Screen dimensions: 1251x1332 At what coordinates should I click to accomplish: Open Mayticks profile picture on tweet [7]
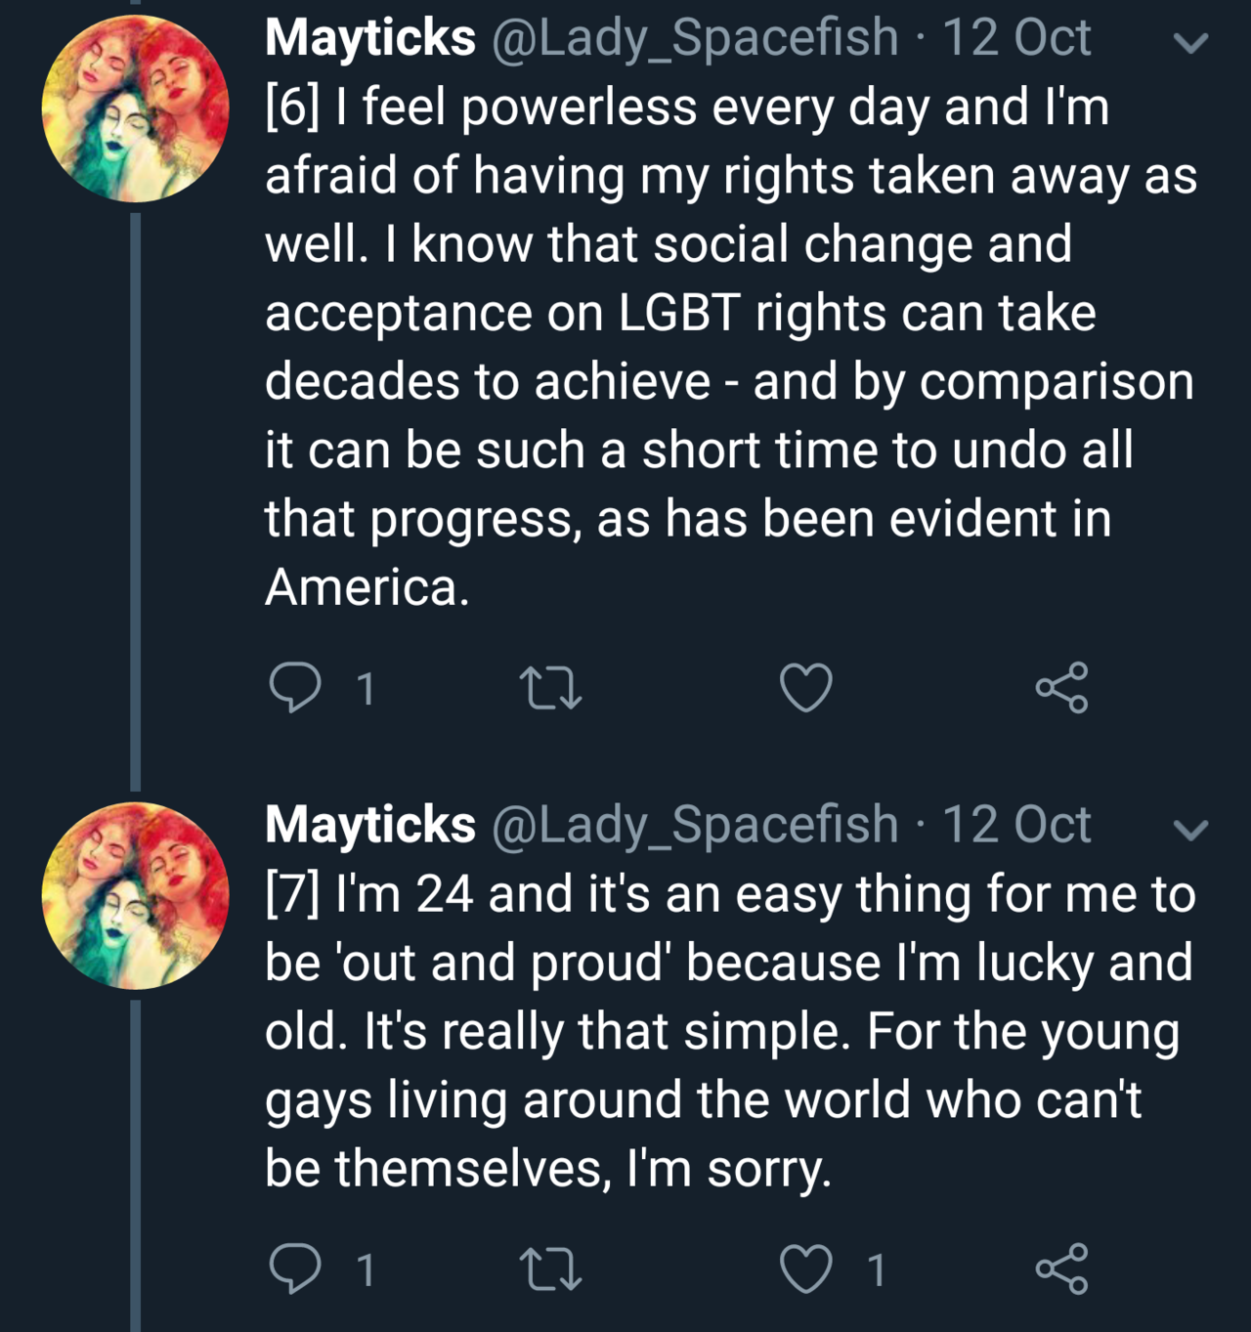pyautogui.click(x=135, y=895)
